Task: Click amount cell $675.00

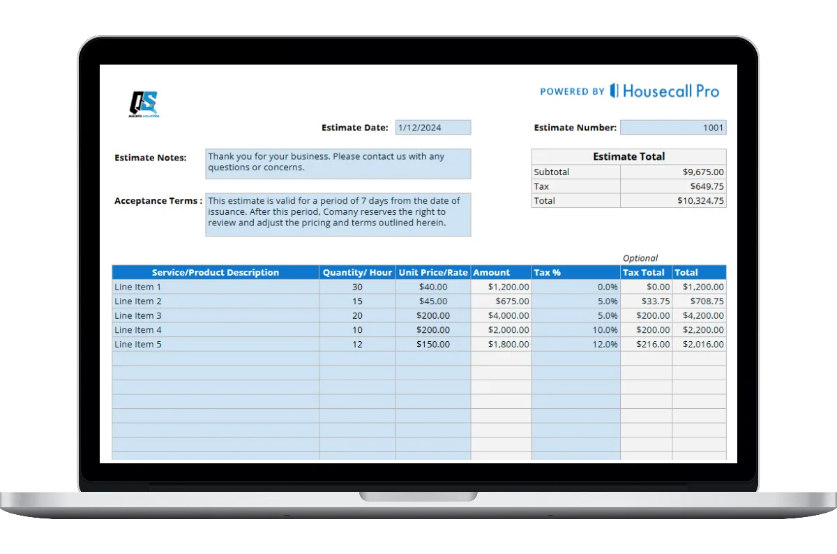Action: (501, 301)
